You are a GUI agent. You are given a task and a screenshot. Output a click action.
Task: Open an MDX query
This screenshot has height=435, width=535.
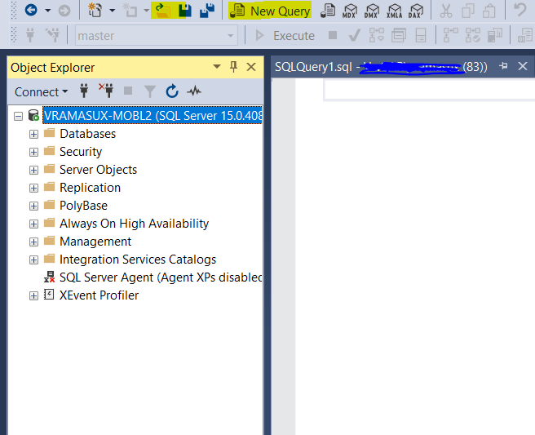click(349, 11)
